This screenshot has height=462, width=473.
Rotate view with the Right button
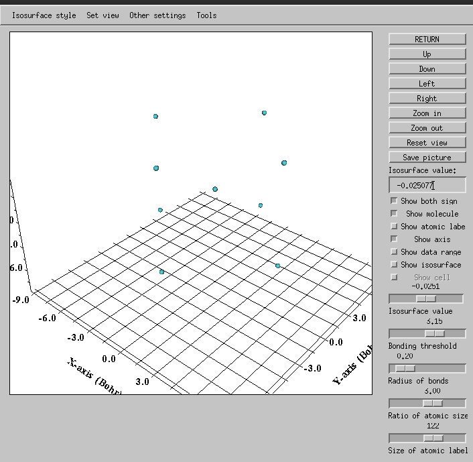pyautogui.click(x=427, y=99)
